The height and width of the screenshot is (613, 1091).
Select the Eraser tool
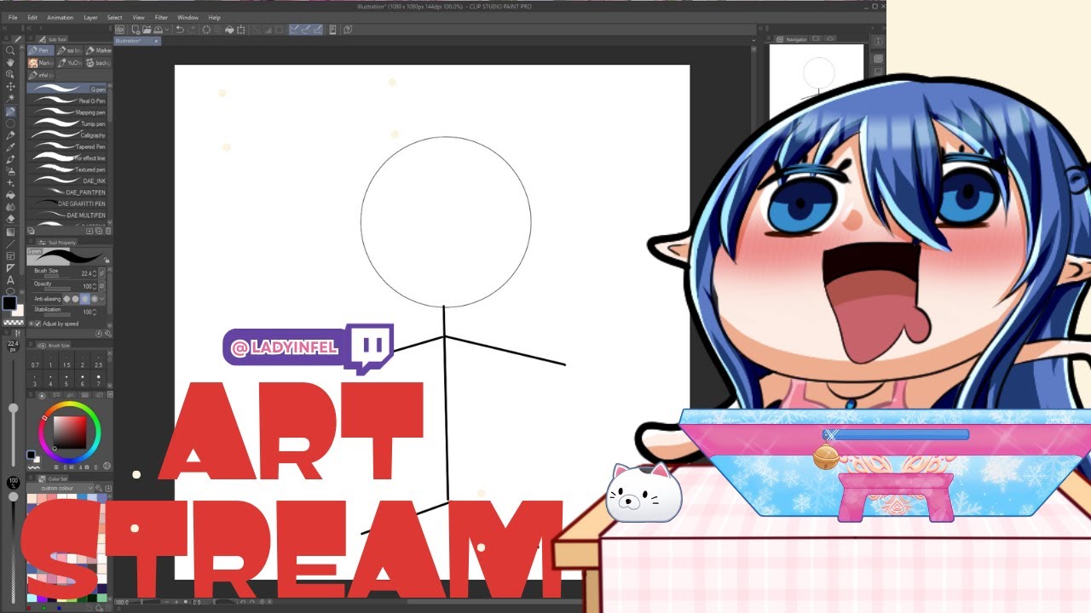(10, 219)
